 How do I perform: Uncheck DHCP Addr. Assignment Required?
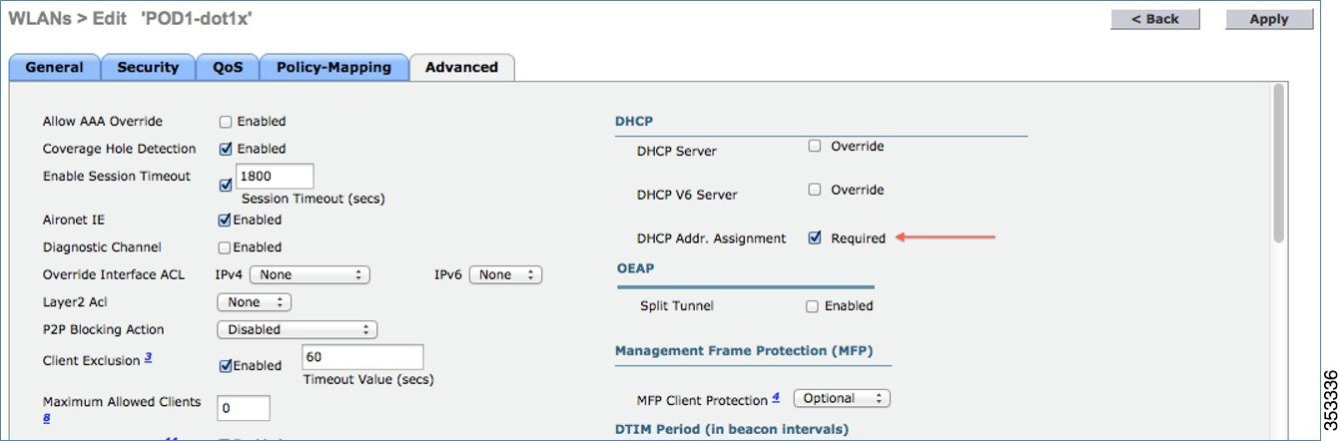click(x=815, y=237)
